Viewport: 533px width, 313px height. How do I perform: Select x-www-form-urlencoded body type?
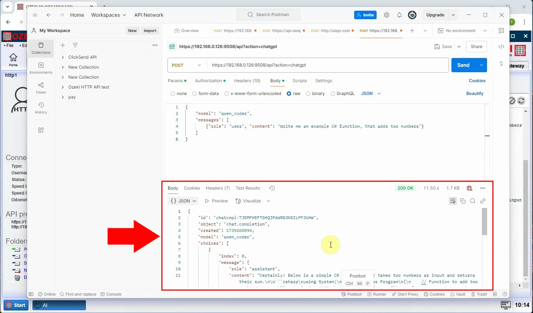click(x=227, y=94)
